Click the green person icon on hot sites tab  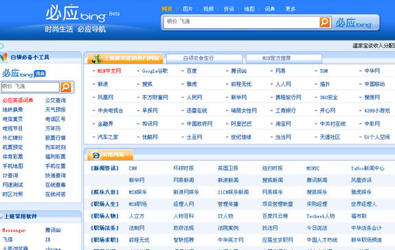tap(96, 58)
